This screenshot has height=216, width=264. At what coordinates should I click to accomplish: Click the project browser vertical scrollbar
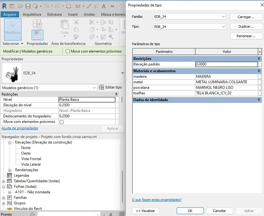point(122,187)
